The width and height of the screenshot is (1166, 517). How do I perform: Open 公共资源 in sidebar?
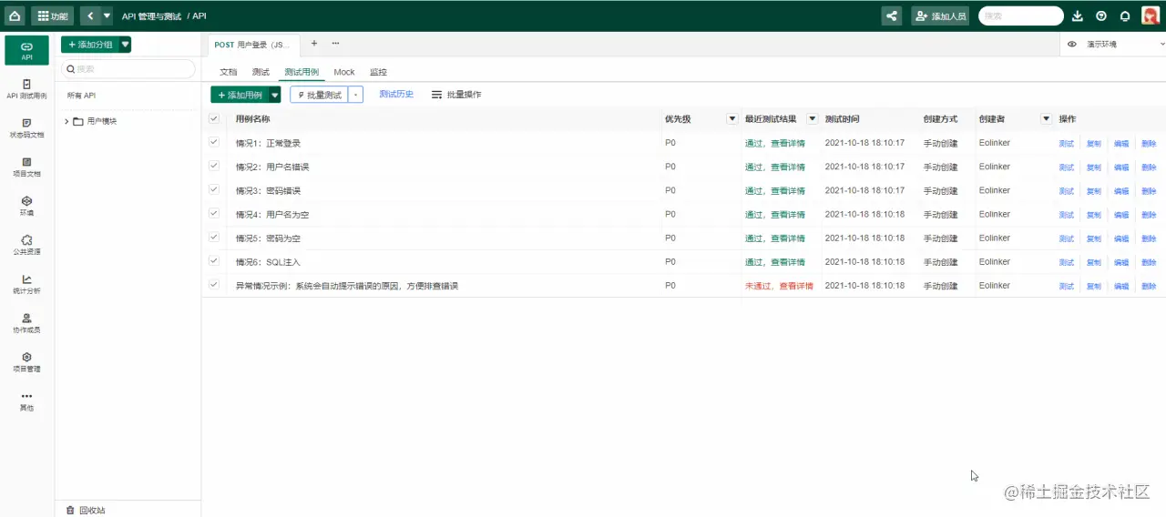tap(27, 245)
